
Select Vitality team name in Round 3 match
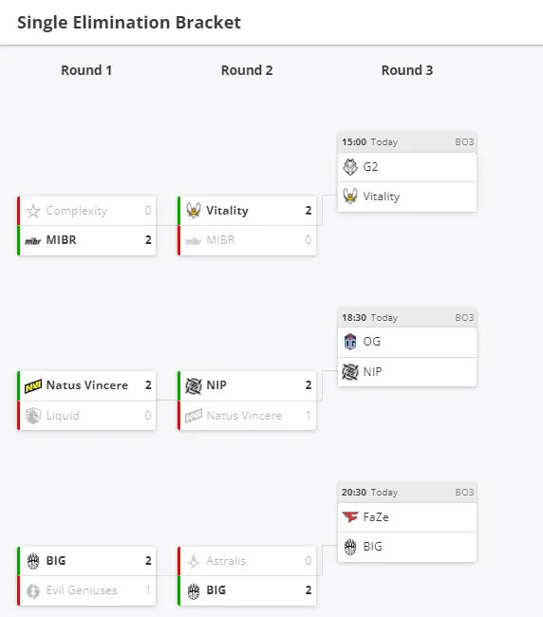[382, 196]
